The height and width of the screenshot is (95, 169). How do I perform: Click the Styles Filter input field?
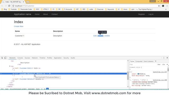pyautogui.click(x=143, y=64)
